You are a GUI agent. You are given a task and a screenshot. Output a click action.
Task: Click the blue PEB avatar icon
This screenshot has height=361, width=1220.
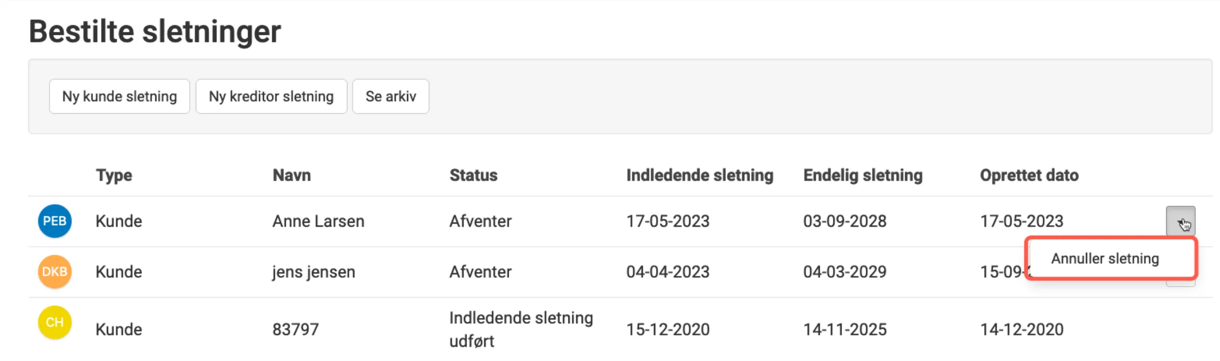(55, 221)
